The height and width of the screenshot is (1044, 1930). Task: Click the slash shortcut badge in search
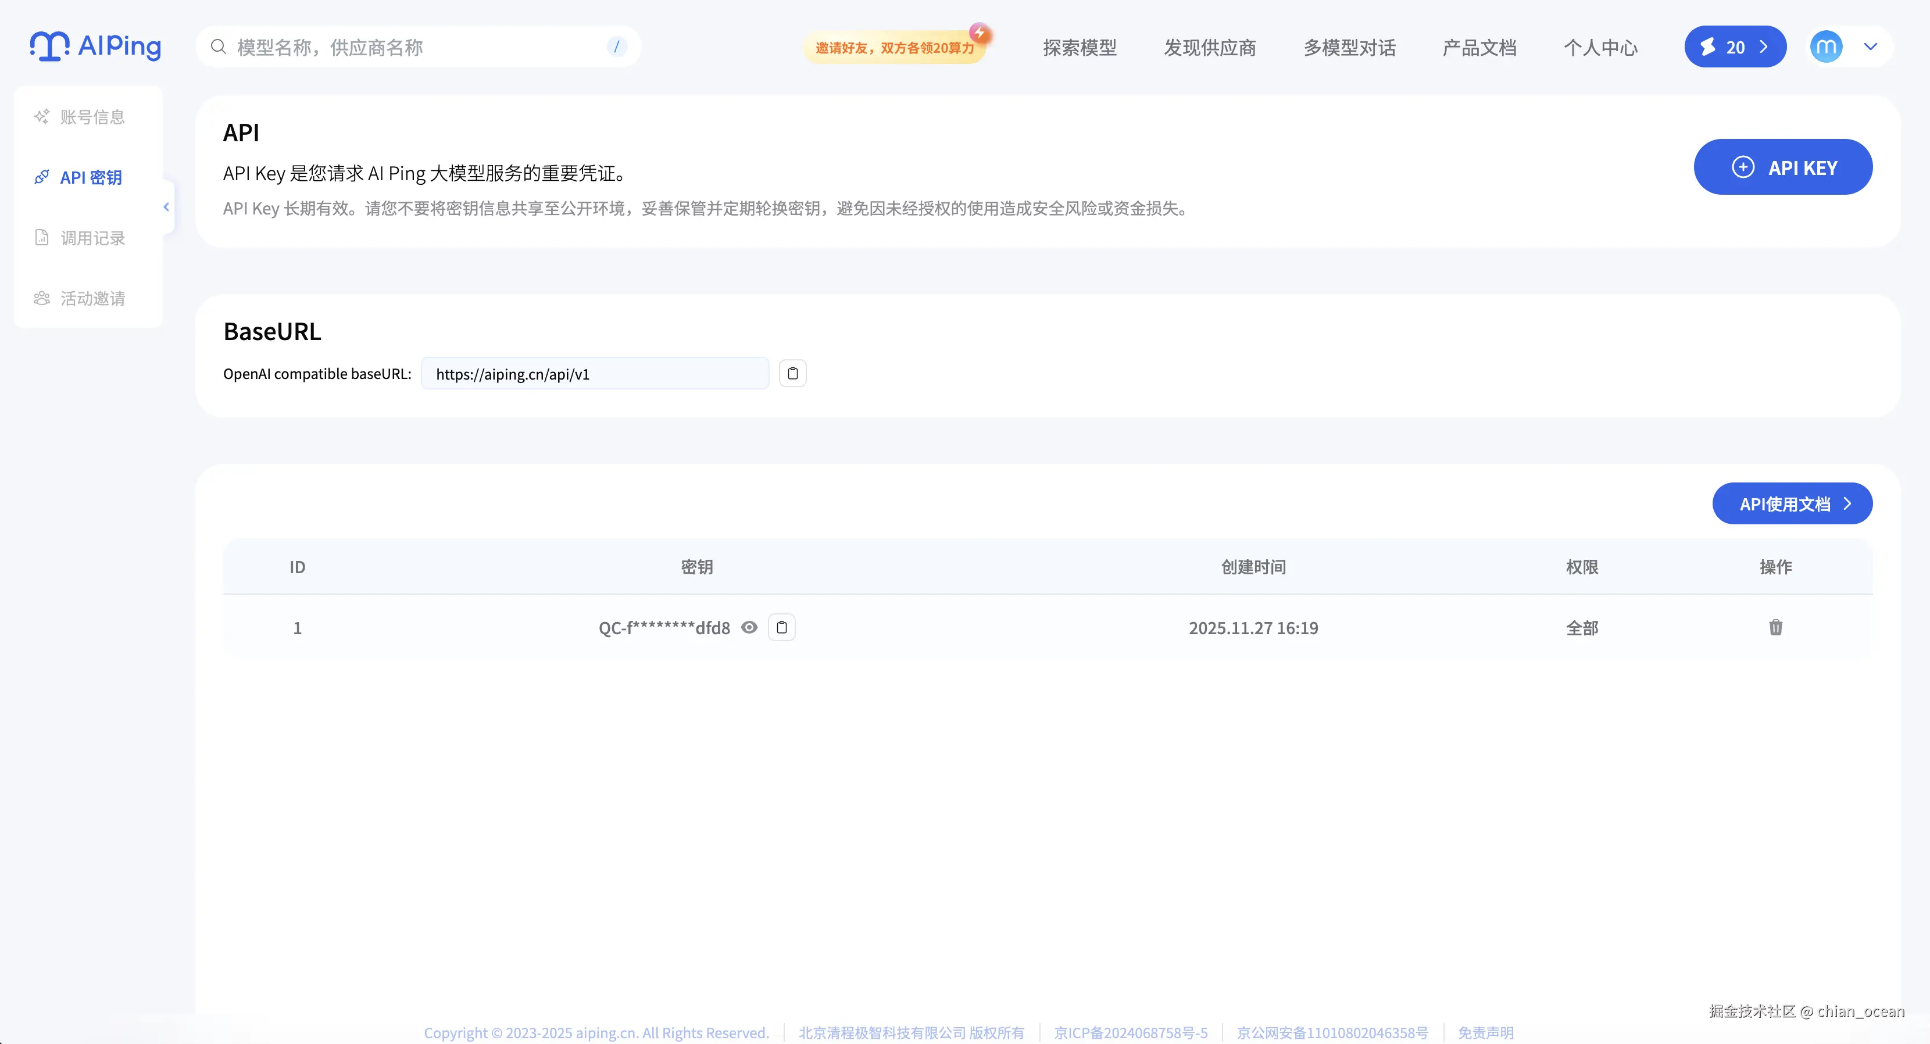616,47
